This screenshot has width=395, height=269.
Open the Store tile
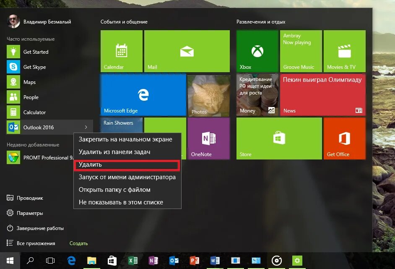pos(279,138)
